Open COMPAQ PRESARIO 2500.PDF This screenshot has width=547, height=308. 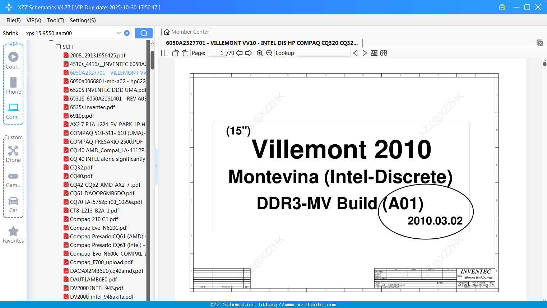coord(106,141)
